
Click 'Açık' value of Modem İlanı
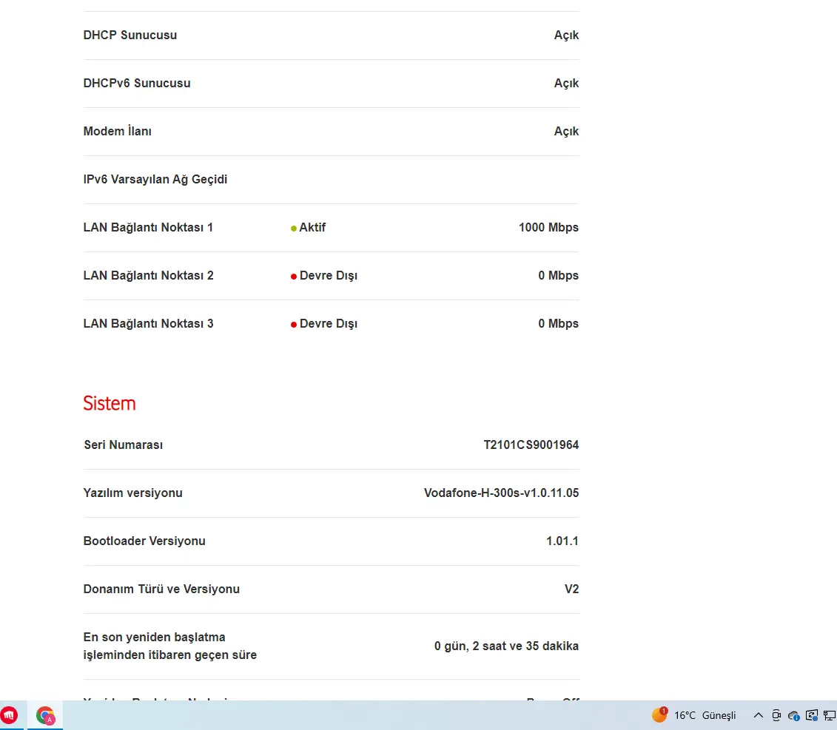tap(566, 131)
